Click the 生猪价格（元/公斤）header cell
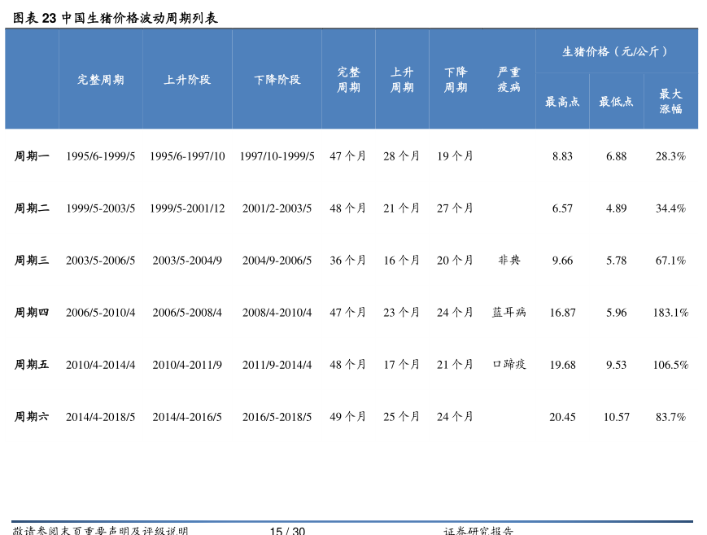Screen dimensions: 707x535 (616, 51)
